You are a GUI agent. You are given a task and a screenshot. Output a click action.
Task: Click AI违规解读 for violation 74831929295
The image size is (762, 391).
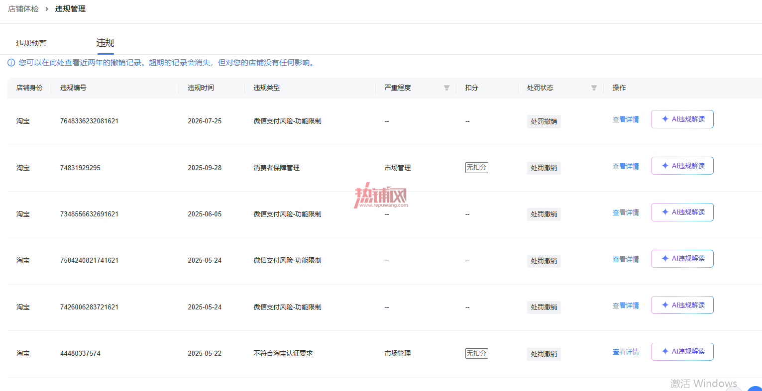coord(682,166)
